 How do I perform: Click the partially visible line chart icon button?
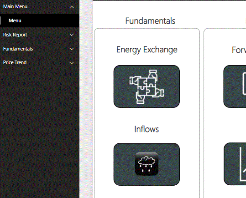(235, 164)
